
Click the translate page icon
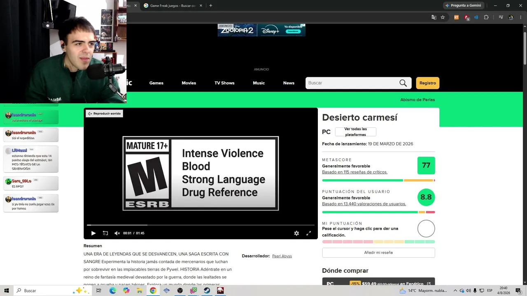pos(434,17)
